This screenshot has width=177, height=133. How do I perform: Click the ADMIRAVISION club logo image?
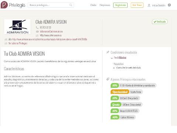(x=18, y=27)
